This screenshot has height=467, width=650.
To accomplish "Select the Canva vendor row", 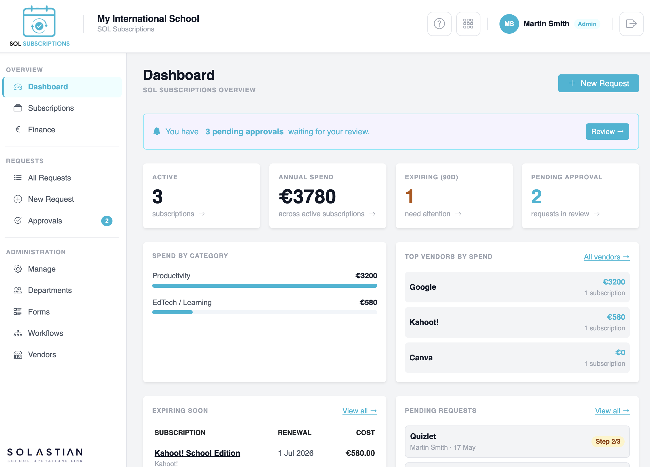I will coord(517,358).
